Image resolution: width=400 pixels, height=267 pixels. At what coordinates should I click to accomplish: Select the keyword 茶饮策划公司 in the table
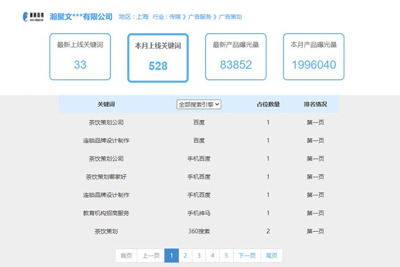pyautogui.click(x=107, y=122)
